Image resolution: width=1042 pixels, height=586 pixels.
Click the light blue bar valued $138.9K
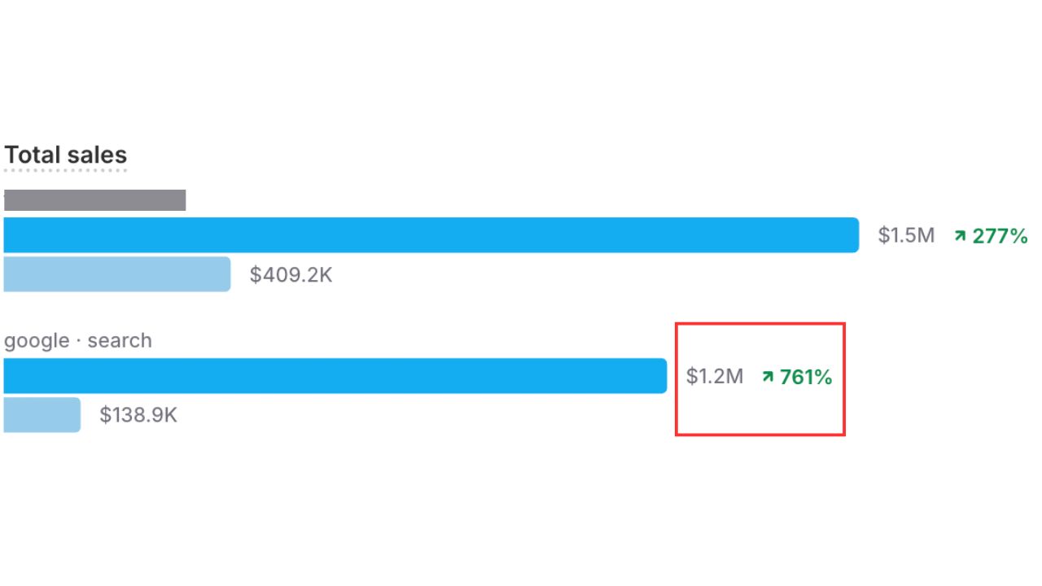(42, 415)
